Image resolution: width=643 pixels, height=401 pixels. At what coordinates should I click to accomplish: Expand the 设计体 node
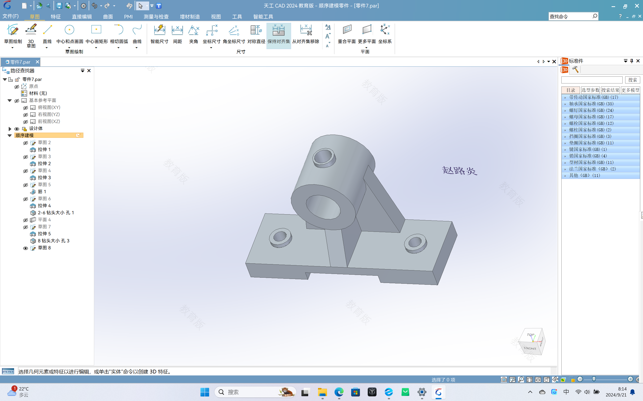pyautogui.click(x=10, y=129)
